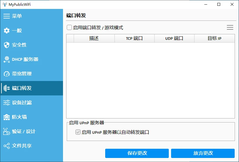Open the DHCP 服务器 icon
This screenshot has height=162, width=239.
(x=7, y=59)
